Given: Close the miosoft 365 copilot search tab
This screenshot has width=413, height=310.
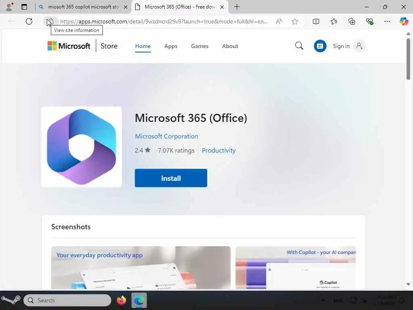Looking at the screenshot, I should 126,7.
